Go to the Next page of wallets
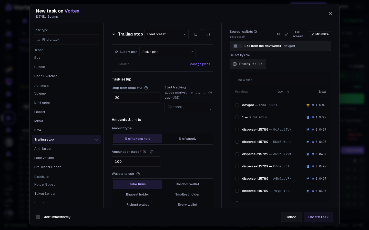Viewport: 369px width, 230px height. pos(322,92)
